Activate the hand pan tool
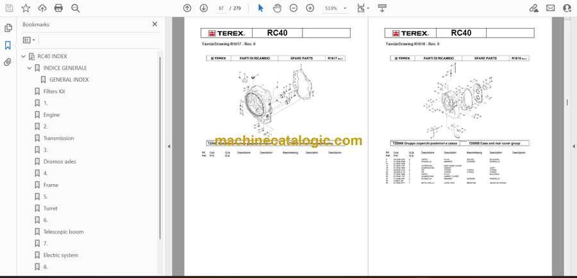577x278 pixels. coord(277,8)
